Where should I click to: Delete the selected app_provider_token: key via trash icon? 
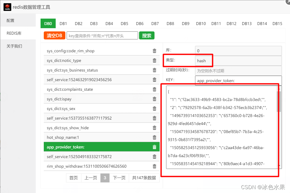click(154, 147)
